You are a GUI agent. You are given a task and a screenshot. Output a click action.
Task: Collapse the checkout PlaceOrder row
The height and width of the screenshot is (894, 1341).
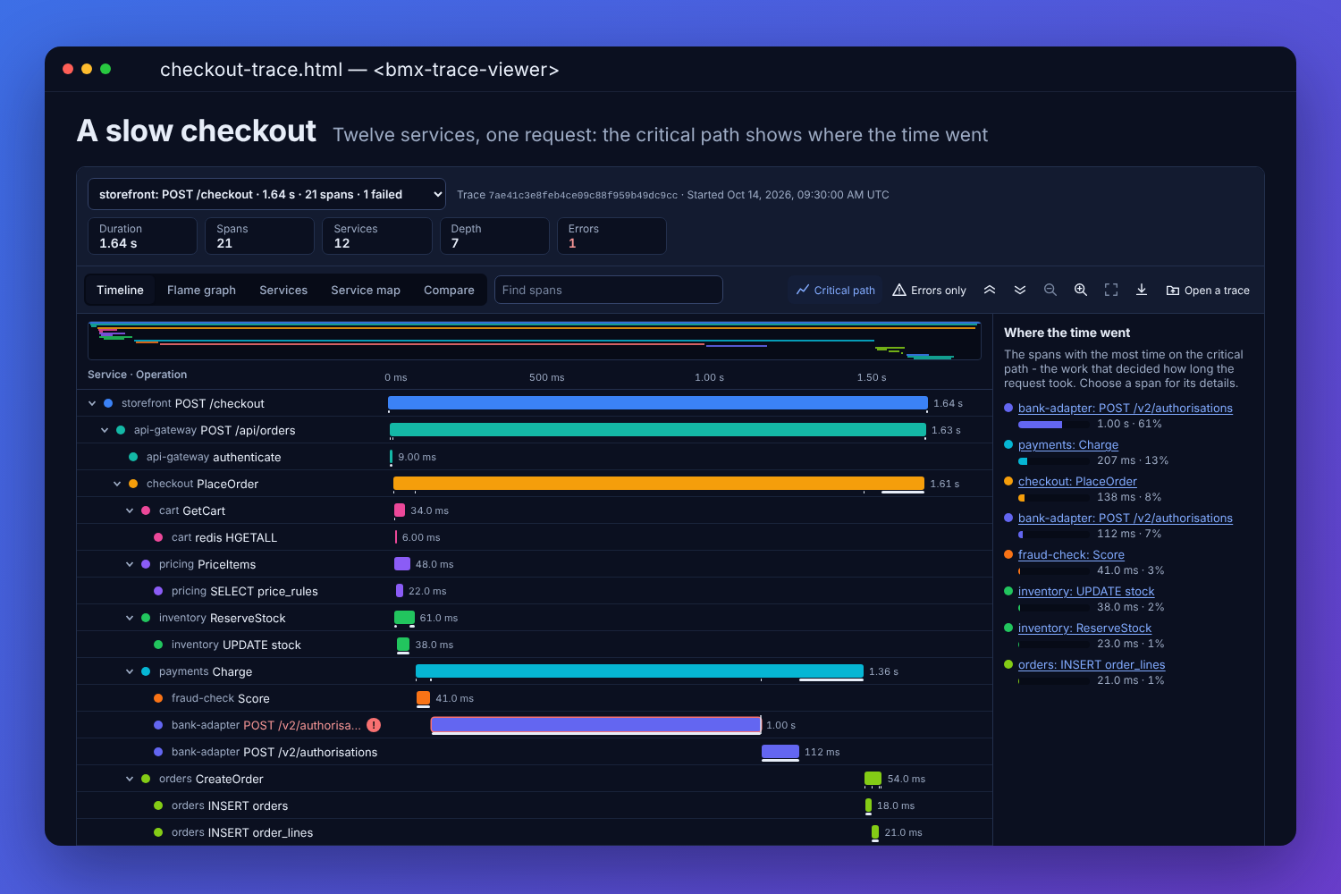117,484
